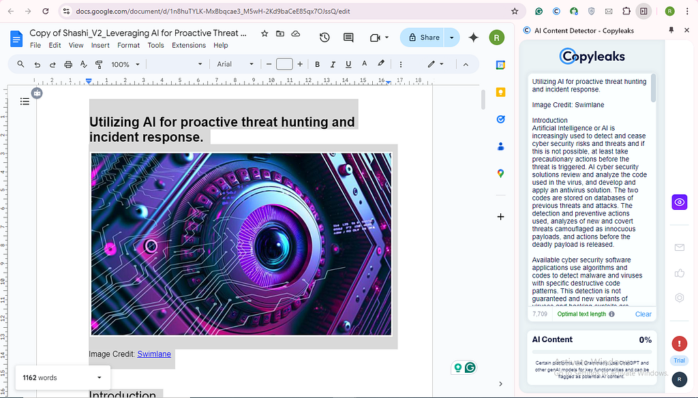
Task: Open Google Keep side panel
Action: point(501,92)
